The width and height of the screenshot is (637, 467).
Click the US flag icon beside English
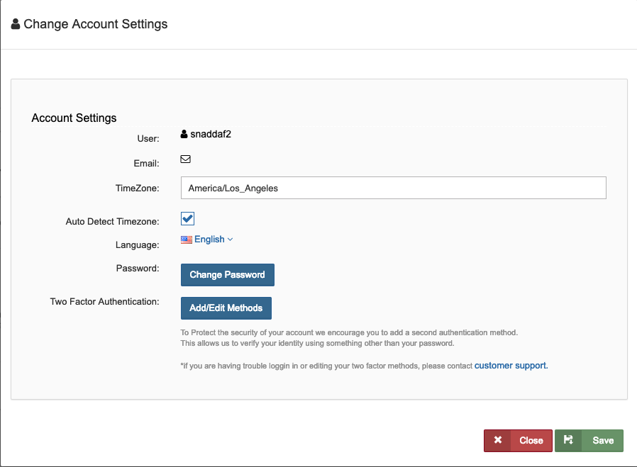pos(186,239)
